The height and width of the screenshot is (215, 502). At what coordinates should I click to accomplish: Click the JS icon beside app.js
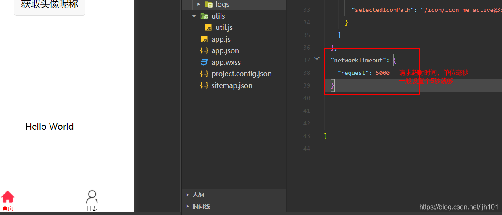point(204,39)
